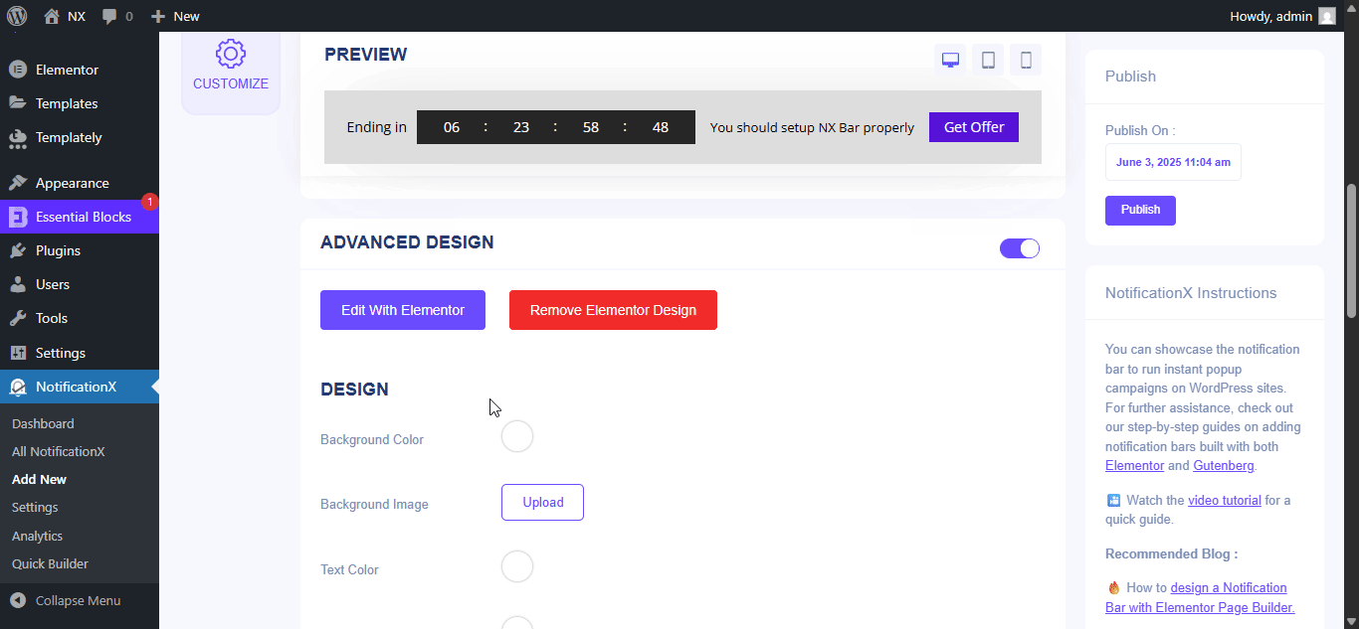Click the Background Image label
Screen dimensions: 1359x629
[x=374, y=504]
